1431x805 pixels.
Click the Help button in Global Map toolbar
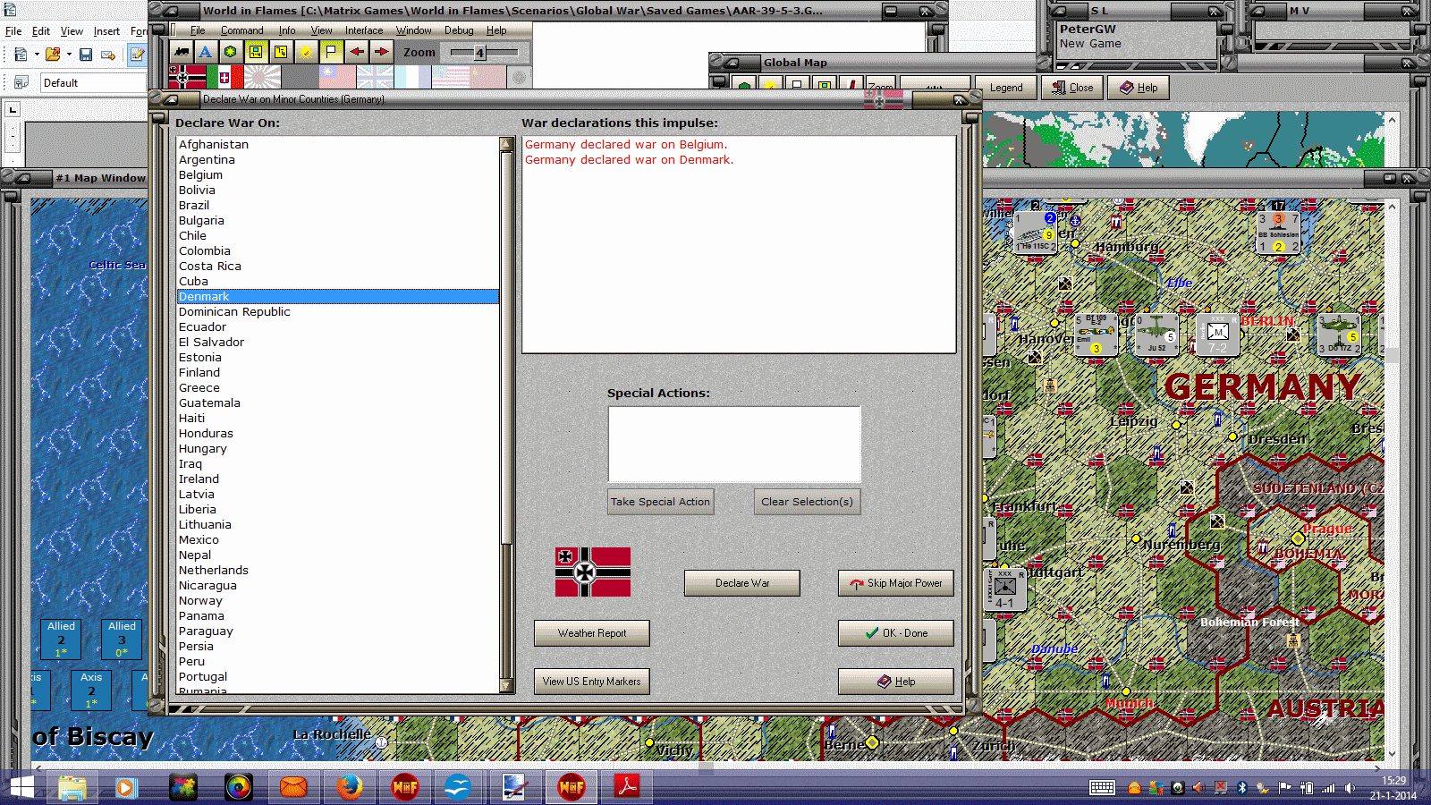click(1139, 88)
